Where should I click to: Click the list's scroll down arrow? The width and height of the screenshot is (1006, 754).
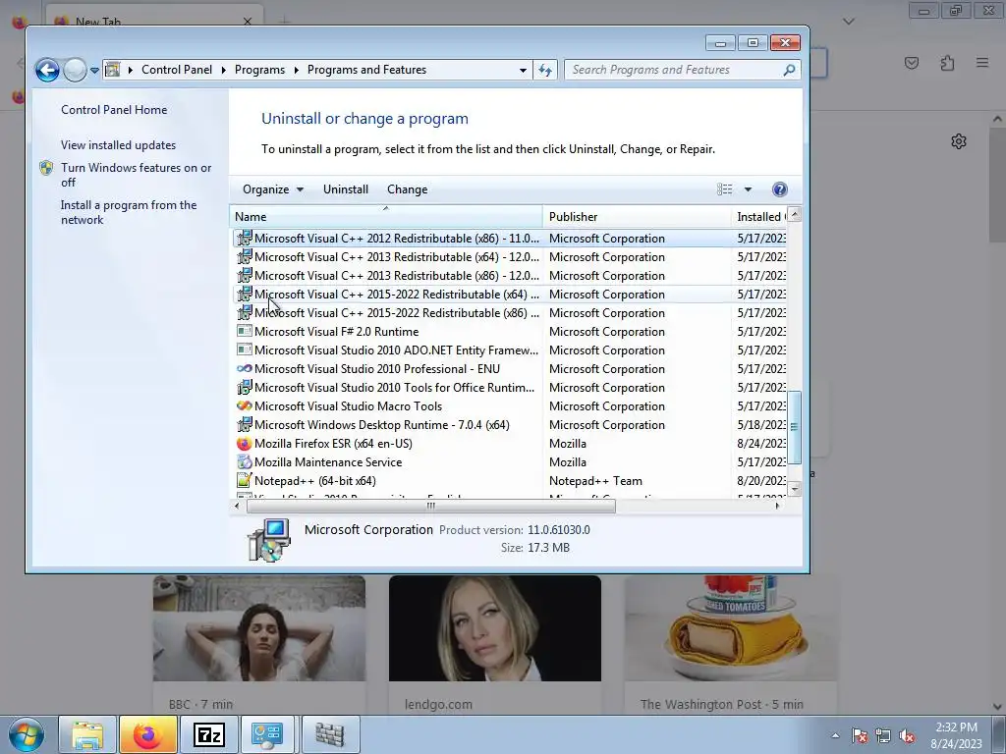794,489
